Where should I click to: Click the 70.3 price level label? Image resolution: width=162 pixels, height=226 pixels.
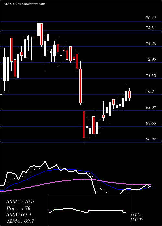150,91
